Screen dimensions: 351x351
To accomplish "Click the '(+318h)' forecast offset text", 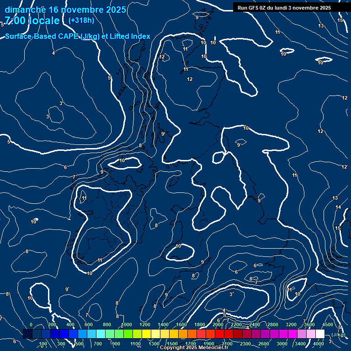I will [81, 21].
